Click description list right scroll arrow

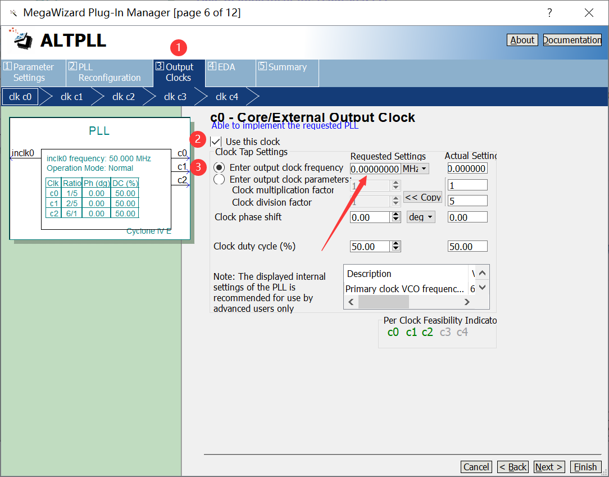467,302
